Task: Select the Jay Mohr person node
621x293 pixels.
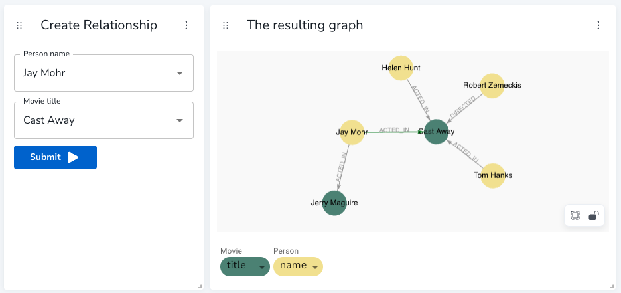Action: click(352, 132)
